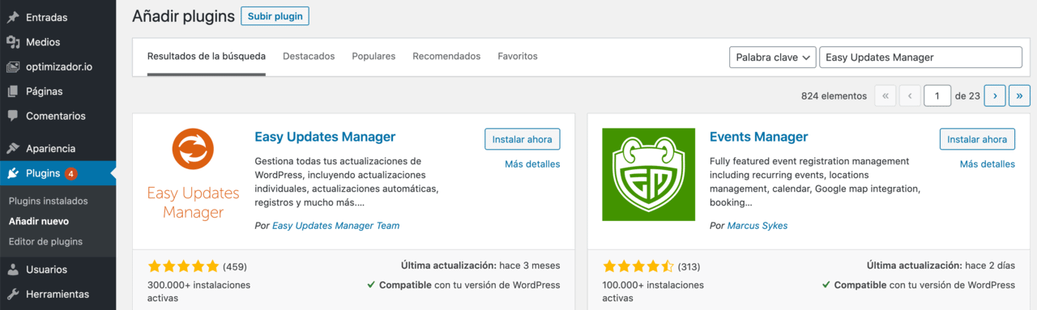Jump to last results page
This screenshot has height=310, width=1037.
click(x=1019, y=96)
